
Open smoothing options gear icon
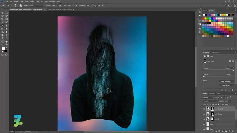[95, 6]
